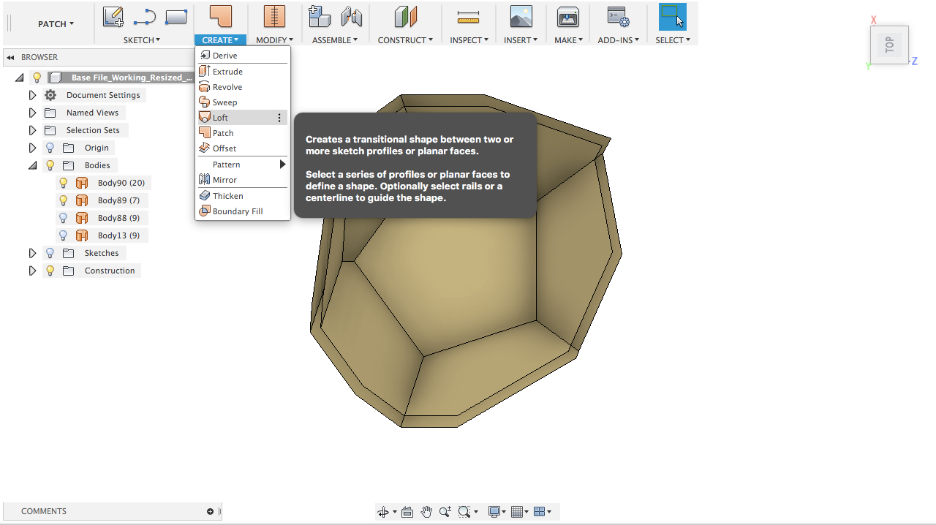
Task: Toggle visibility bulb for Body13 (9)
Action: (x=64, y=235)
